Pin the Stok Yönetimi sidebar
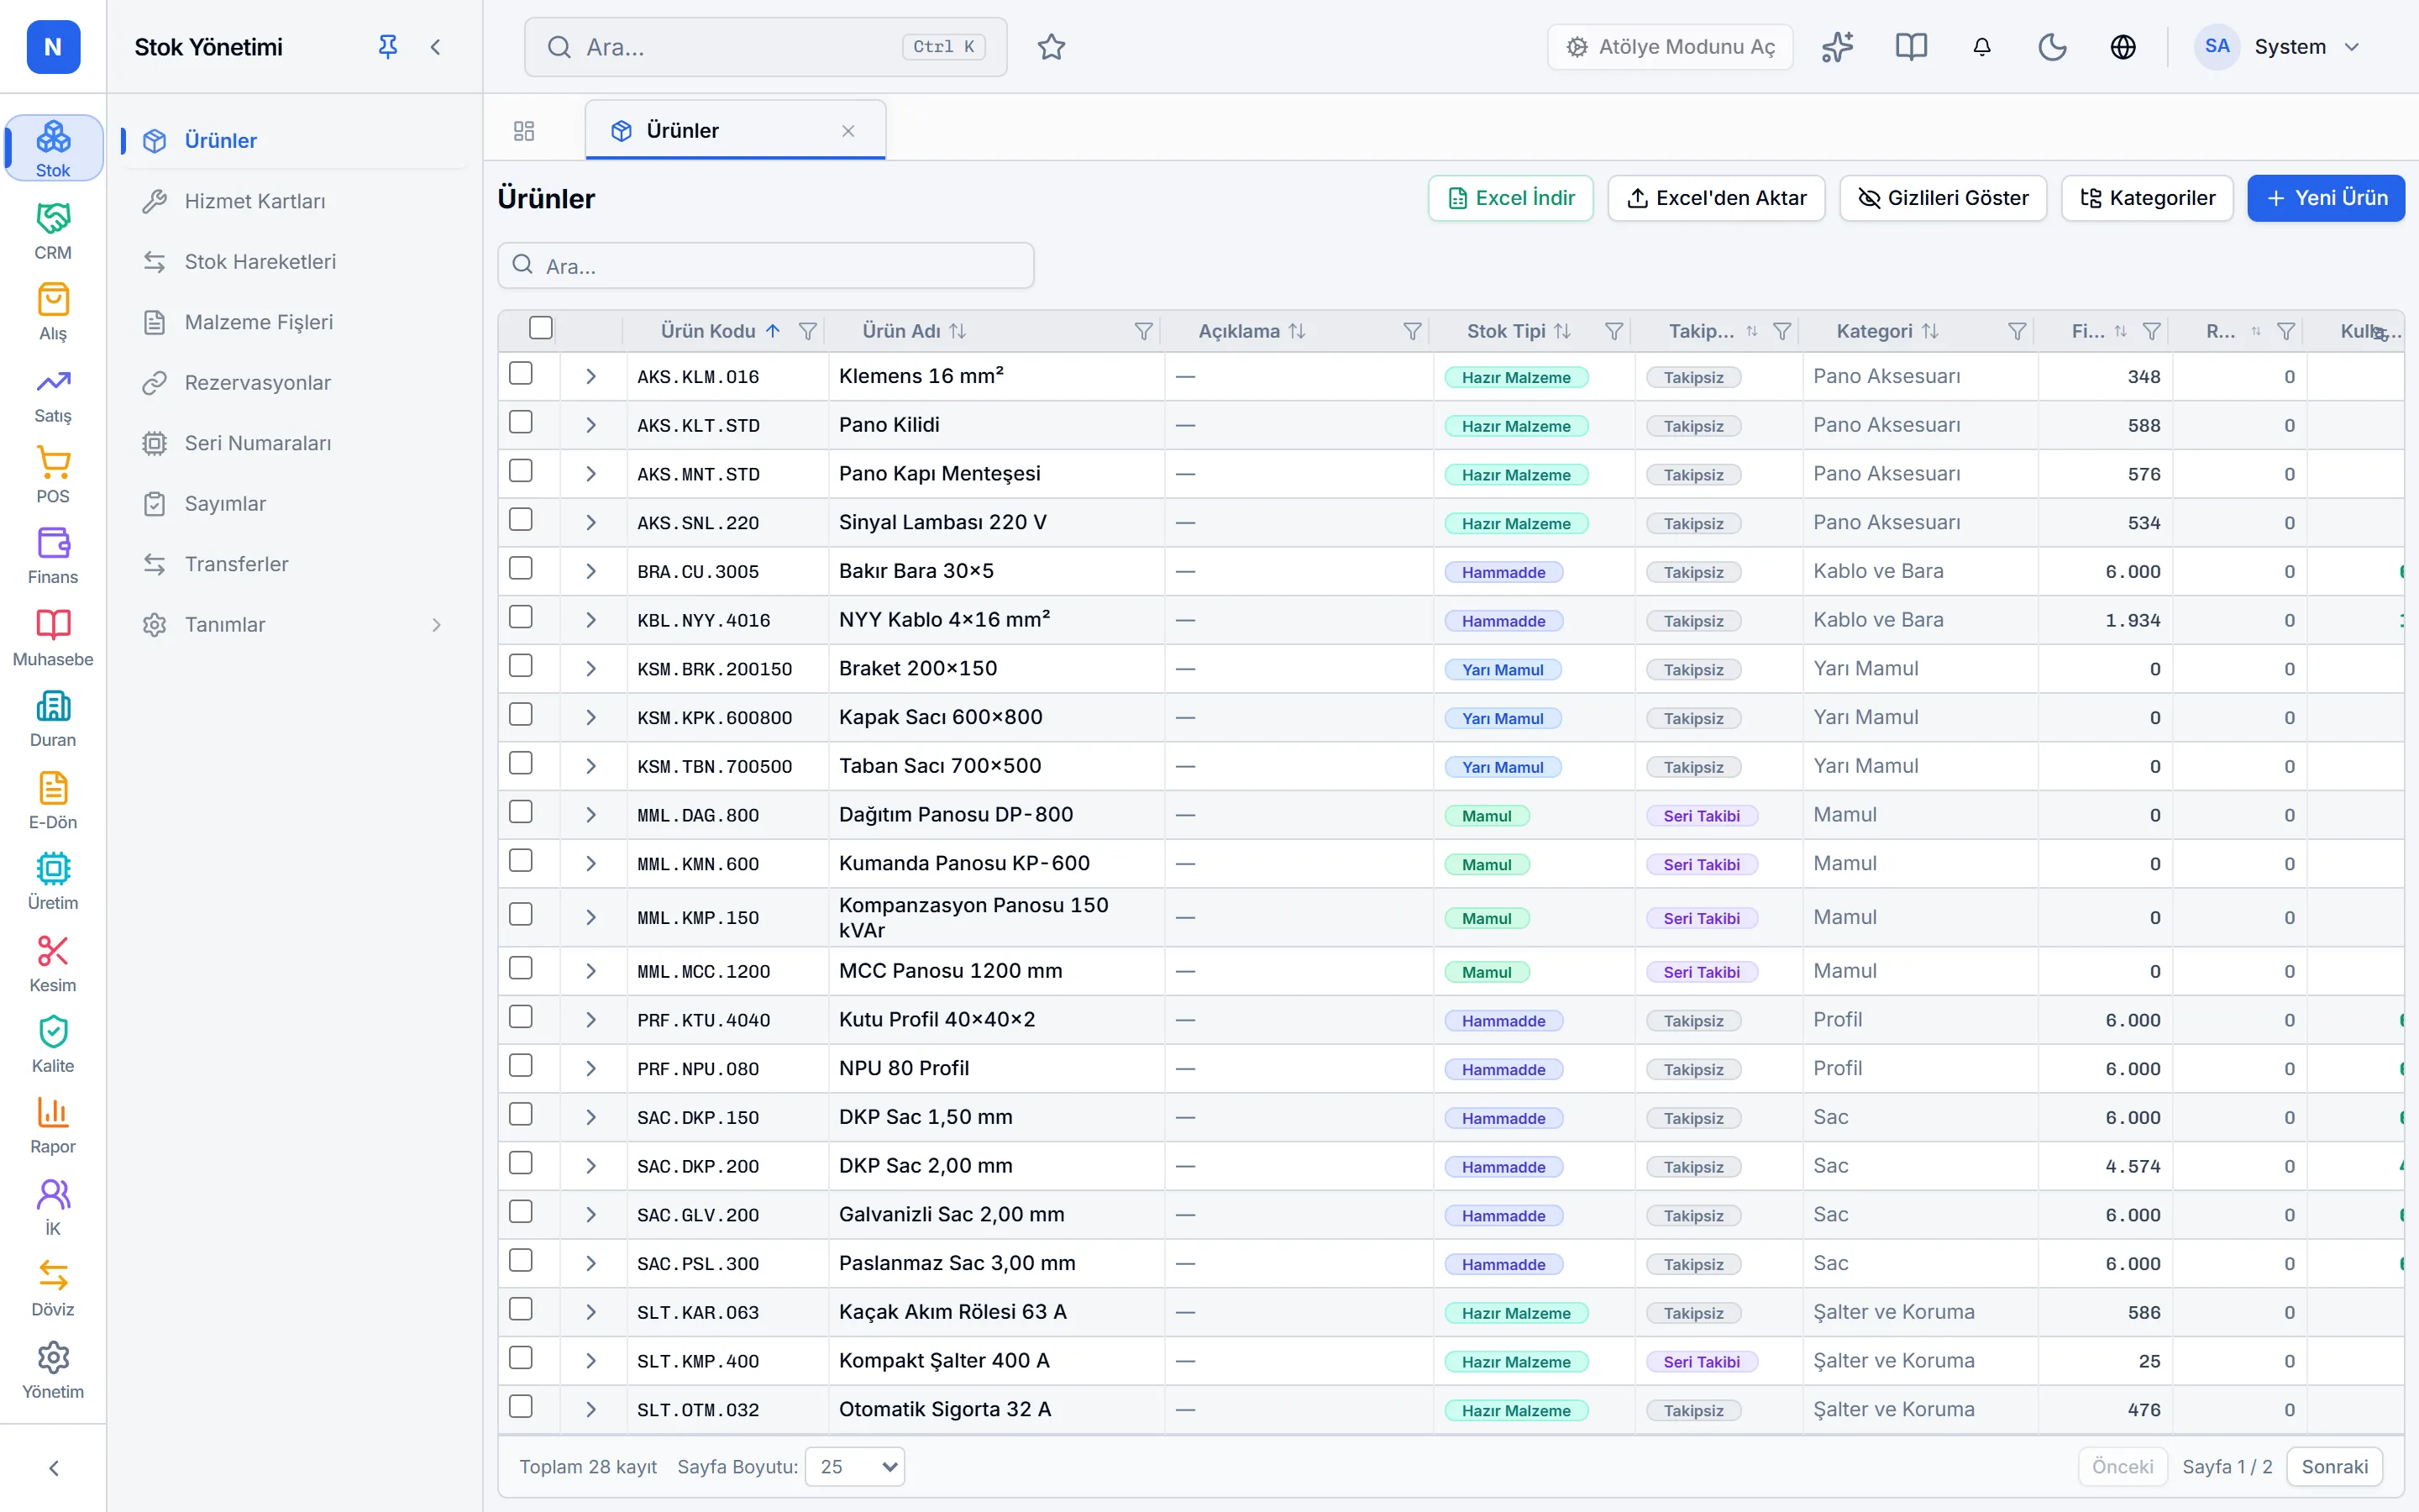The image size is (2419, 1512). 388,47
